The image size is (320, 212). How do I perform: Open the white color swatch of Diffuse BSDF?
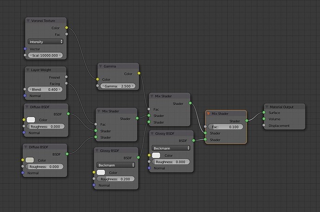[x=31, y=120]
